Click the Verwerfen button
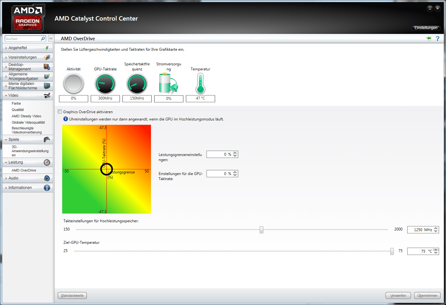The width and height of the screenshot is (446, 305). 398,295
